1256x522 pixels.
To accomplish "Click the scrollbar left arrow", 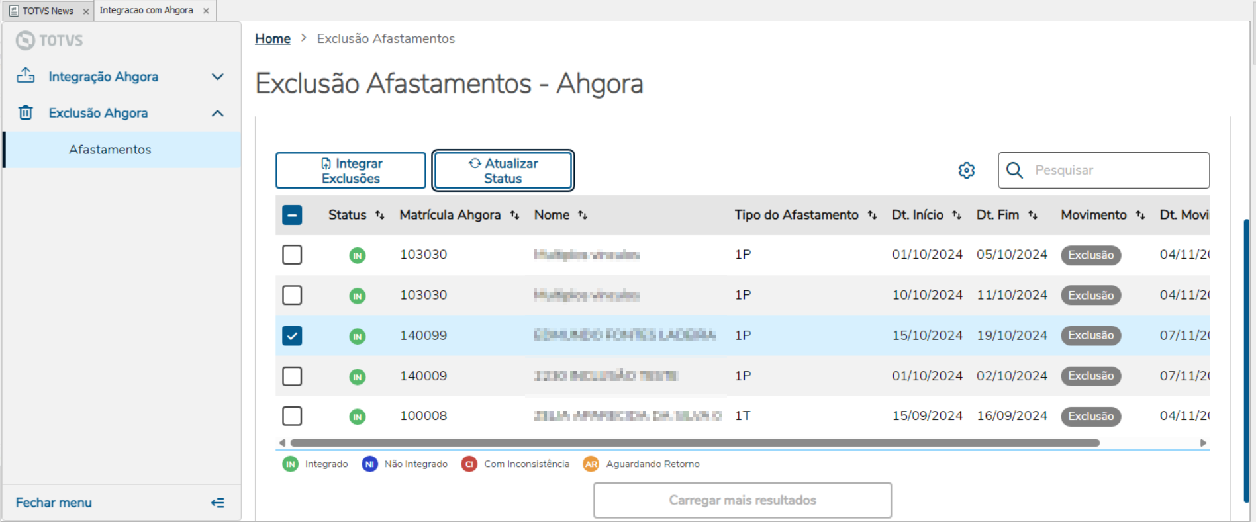I will 282,443.
